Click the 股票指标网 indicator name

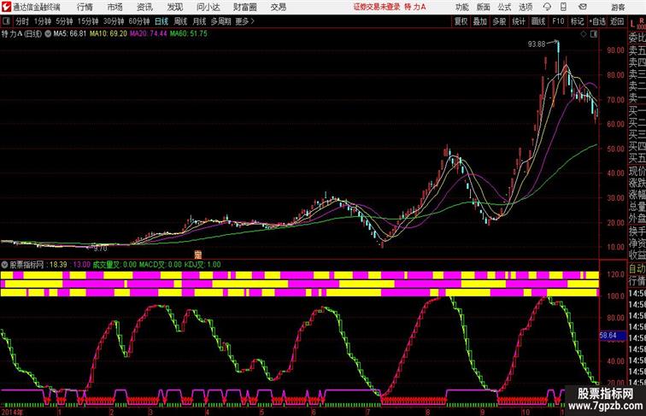26,265
